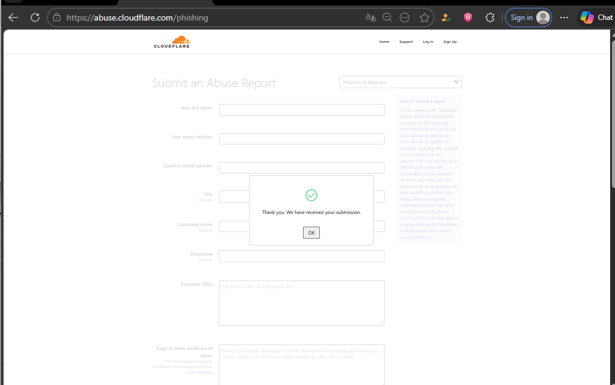Open the Sign Up nav link
Image resolution: width=615 pixels, height=385 pixels.
click(450, 42)
